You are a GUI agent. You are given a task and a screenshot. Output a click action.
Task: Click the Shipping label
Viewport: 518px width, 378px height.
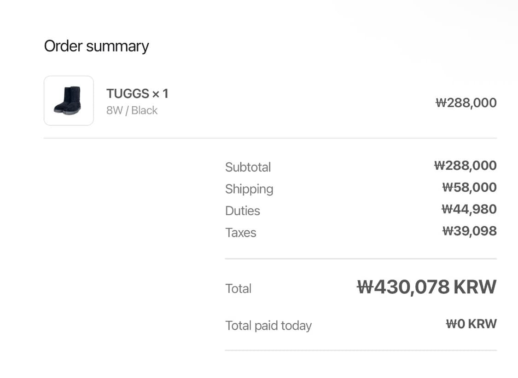(249, 189)
